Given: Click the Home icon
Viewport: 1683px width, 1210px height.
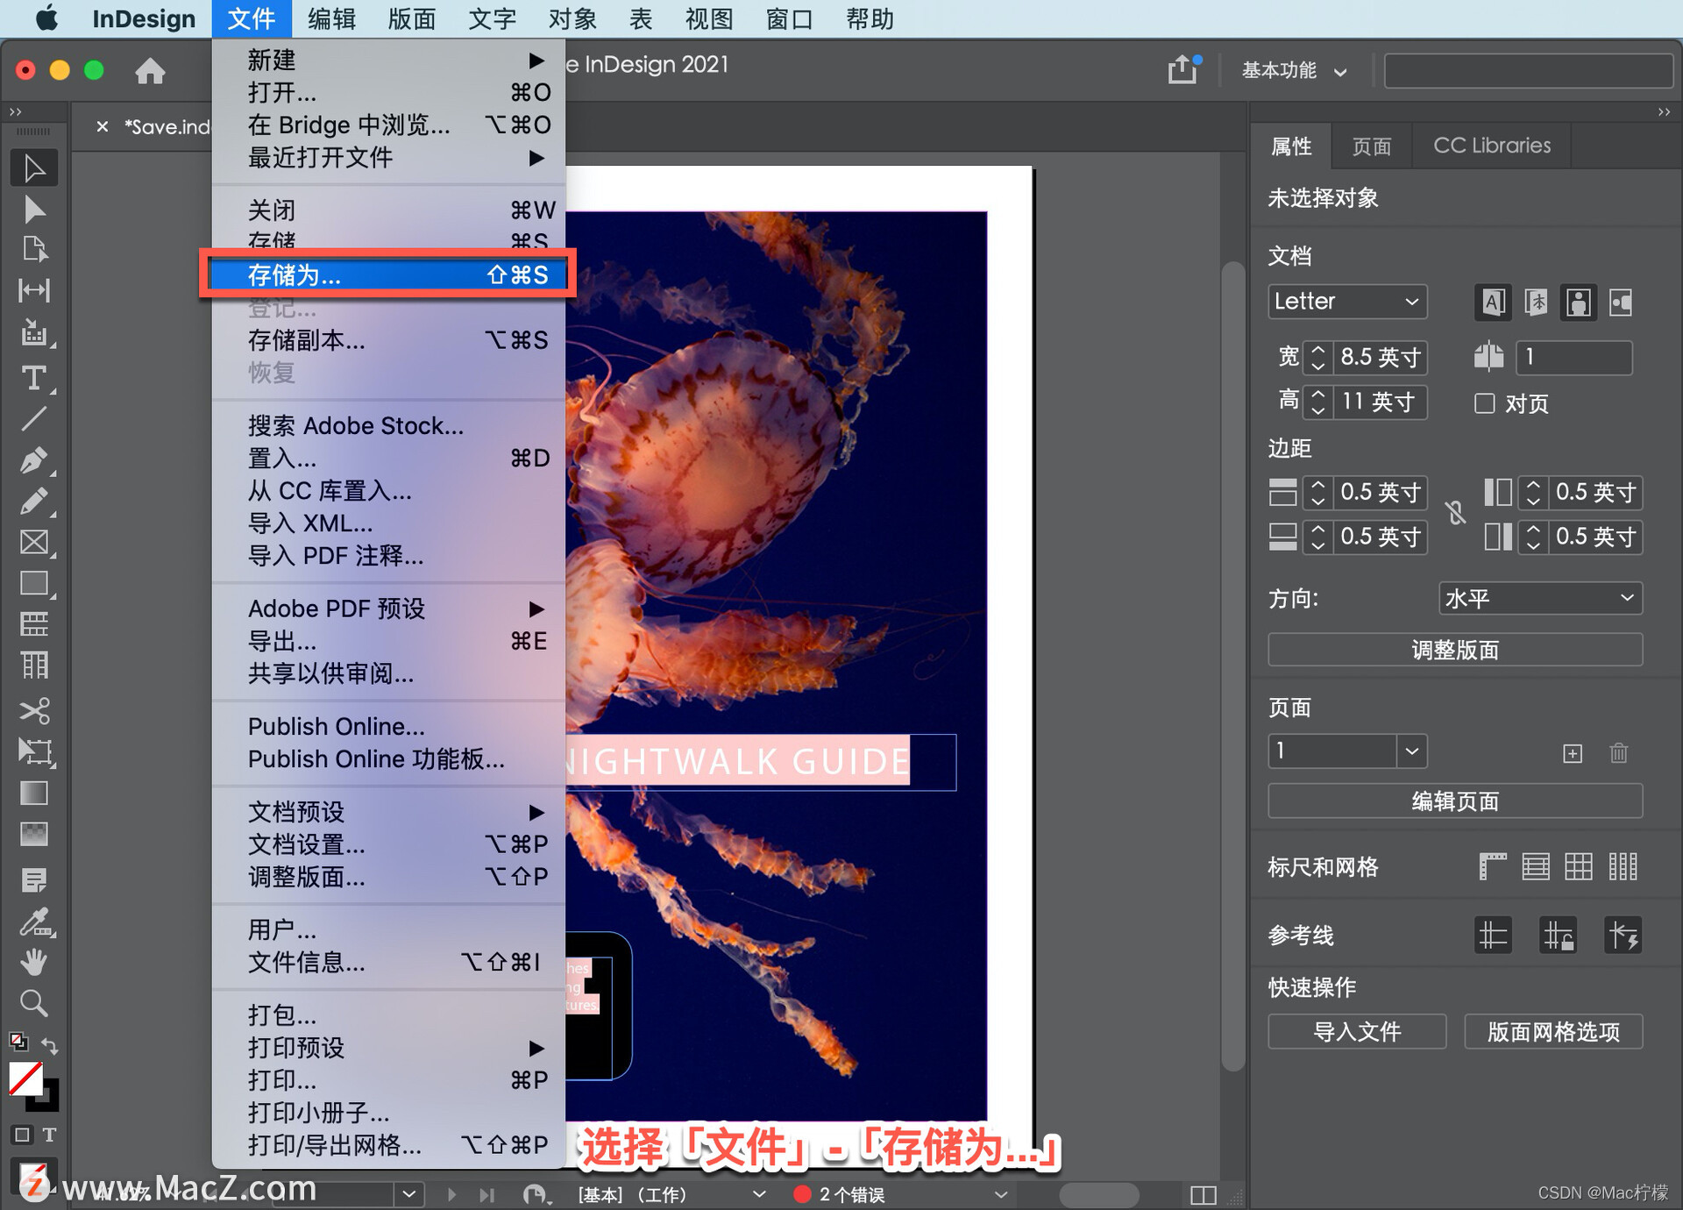Looking at the screenshot, I should pyautogui.click(x=150, y=70).
